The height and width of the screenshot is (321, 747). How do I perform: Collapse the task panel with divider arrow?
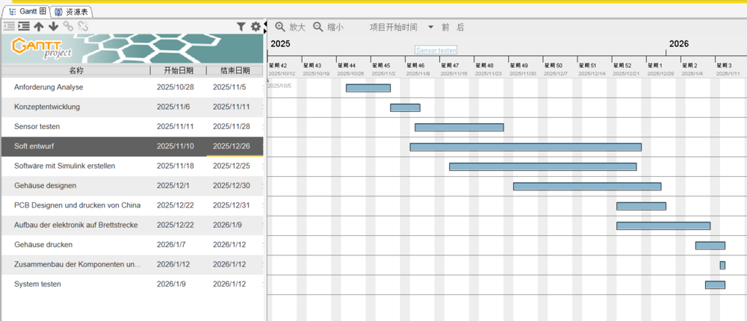coord(265,24)
